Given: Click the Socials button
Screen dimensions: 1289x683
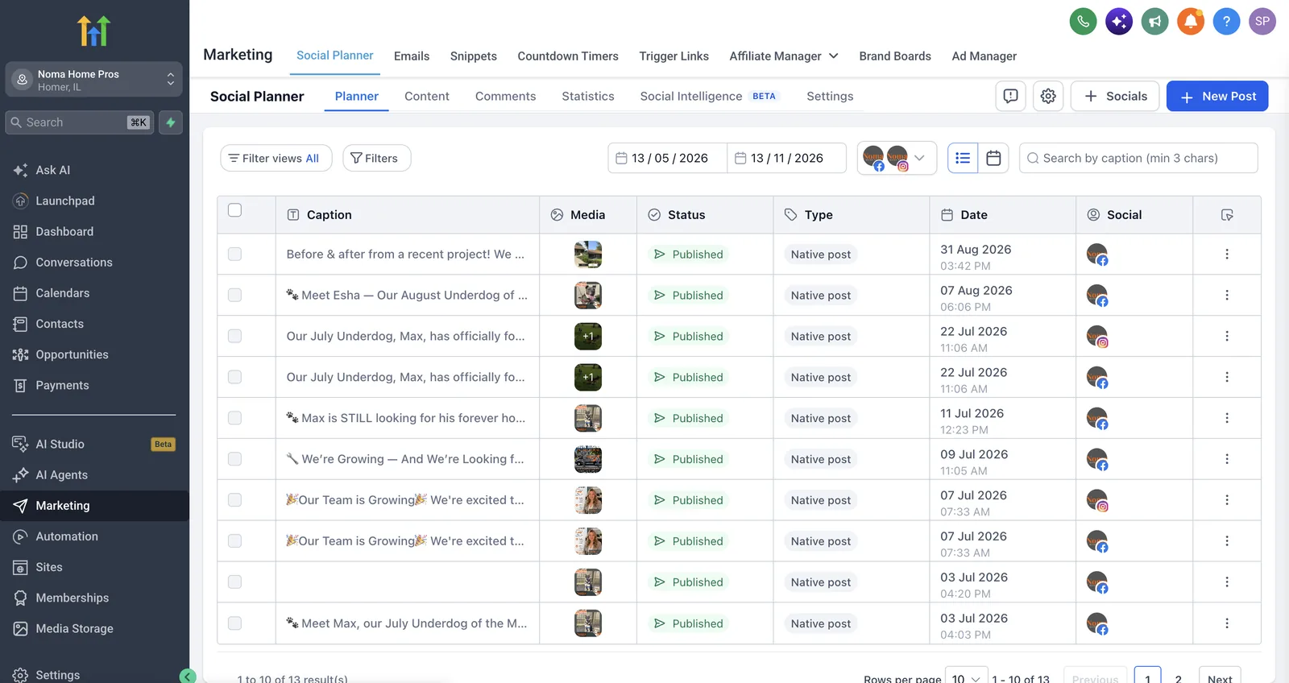Looking at the screenshot, I should click(1116, 96).
